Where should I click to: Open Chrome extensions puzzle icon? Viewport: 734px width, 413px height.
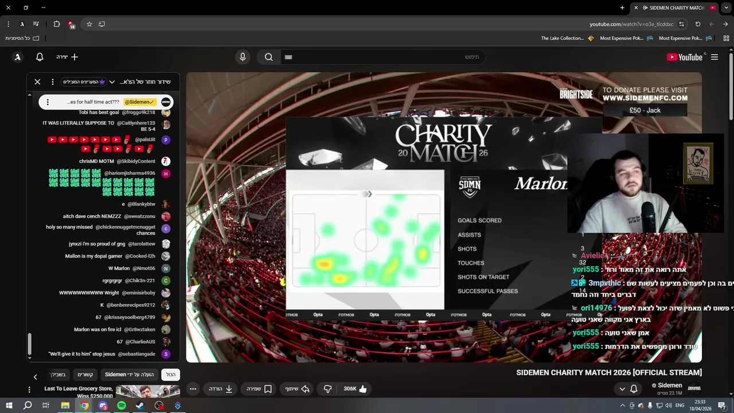pos(57,24)
